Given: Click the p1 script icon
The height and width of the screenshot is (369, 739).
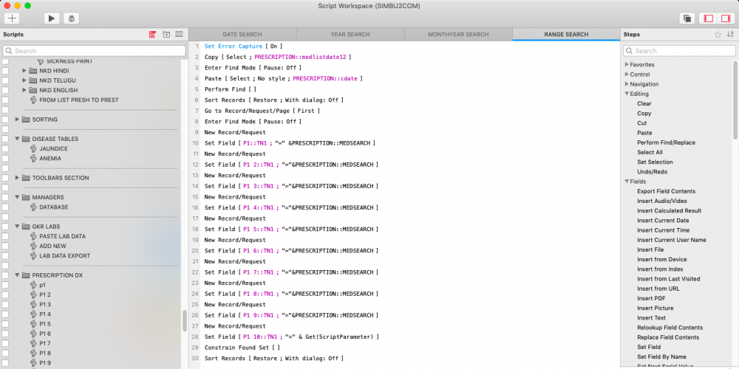Looking at the screenshot, I should pyautogui.click(x=33, y=285).
